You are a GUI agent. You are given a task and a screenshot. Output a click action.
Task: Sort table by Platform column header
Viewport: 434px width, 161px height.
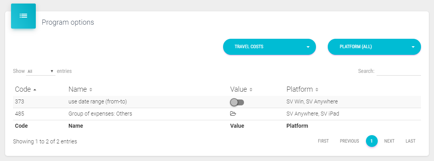302,89
